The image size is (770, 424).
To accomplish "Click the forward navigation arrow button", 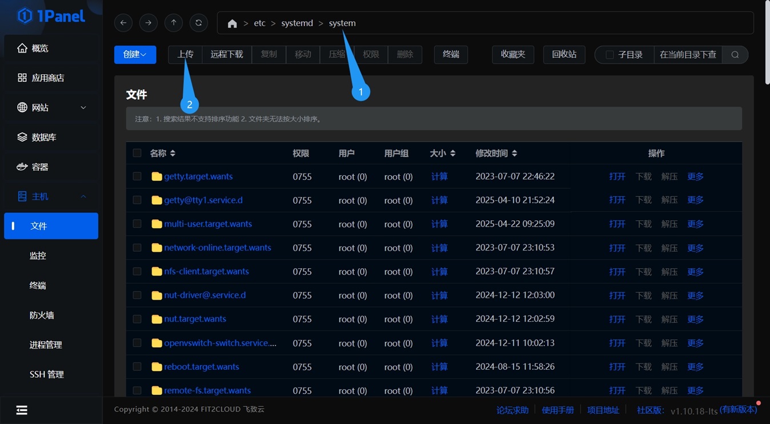I will click(x=149, y=23).
